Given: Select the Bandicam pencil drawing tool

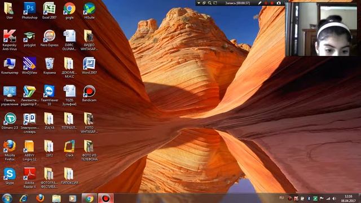Looking at the screenshot, I should 259,3.
